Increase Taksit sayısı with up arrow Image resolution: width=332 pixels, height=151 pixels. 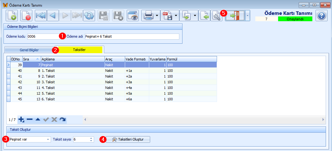coord(91,138)
